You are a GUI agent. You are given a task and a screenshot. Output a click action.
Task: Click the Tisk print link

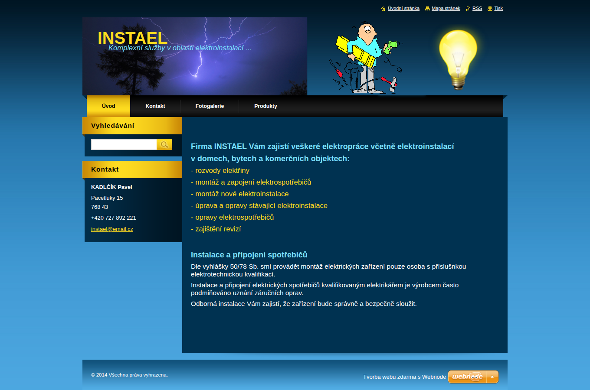click(498, 9)
